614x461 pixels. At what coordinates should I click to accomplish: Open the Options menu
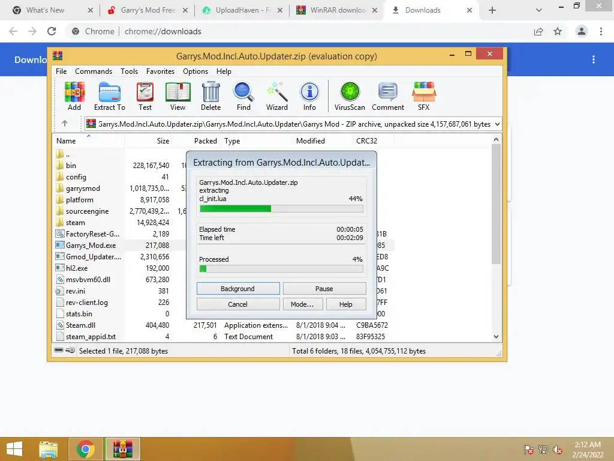tap(195, 71)
